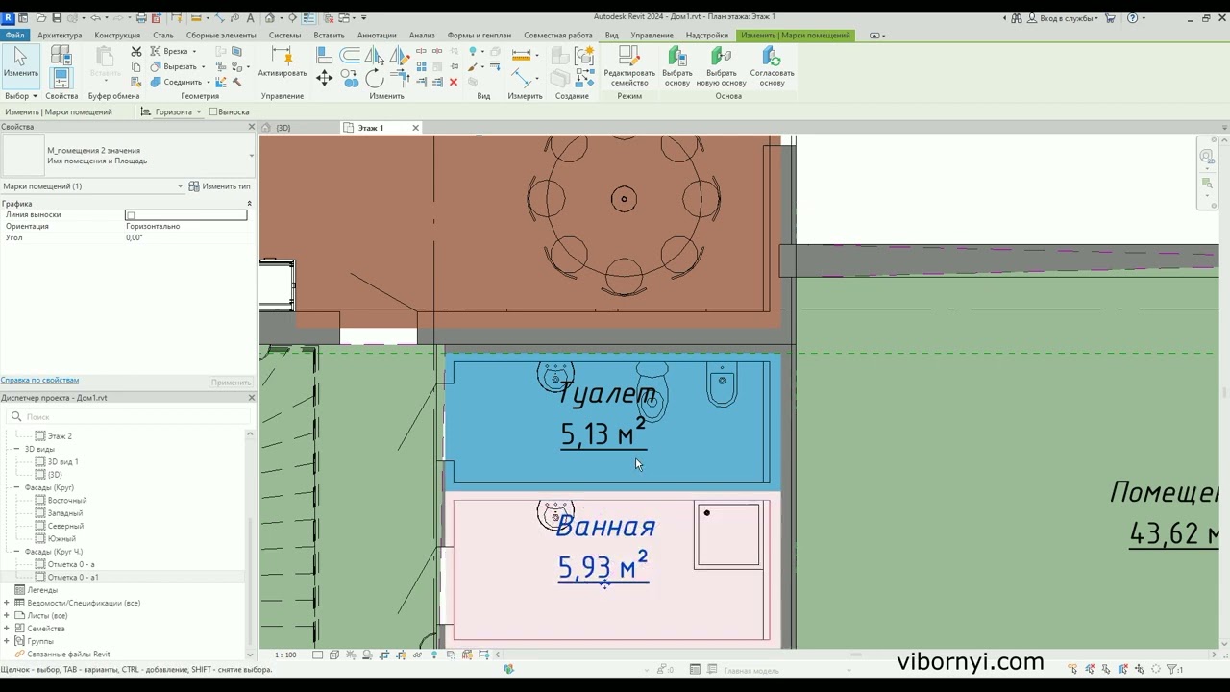This screenshot has width=1230, height=692.
Task: Click Выбрать основу icon
Action: [x=677, y=56]
